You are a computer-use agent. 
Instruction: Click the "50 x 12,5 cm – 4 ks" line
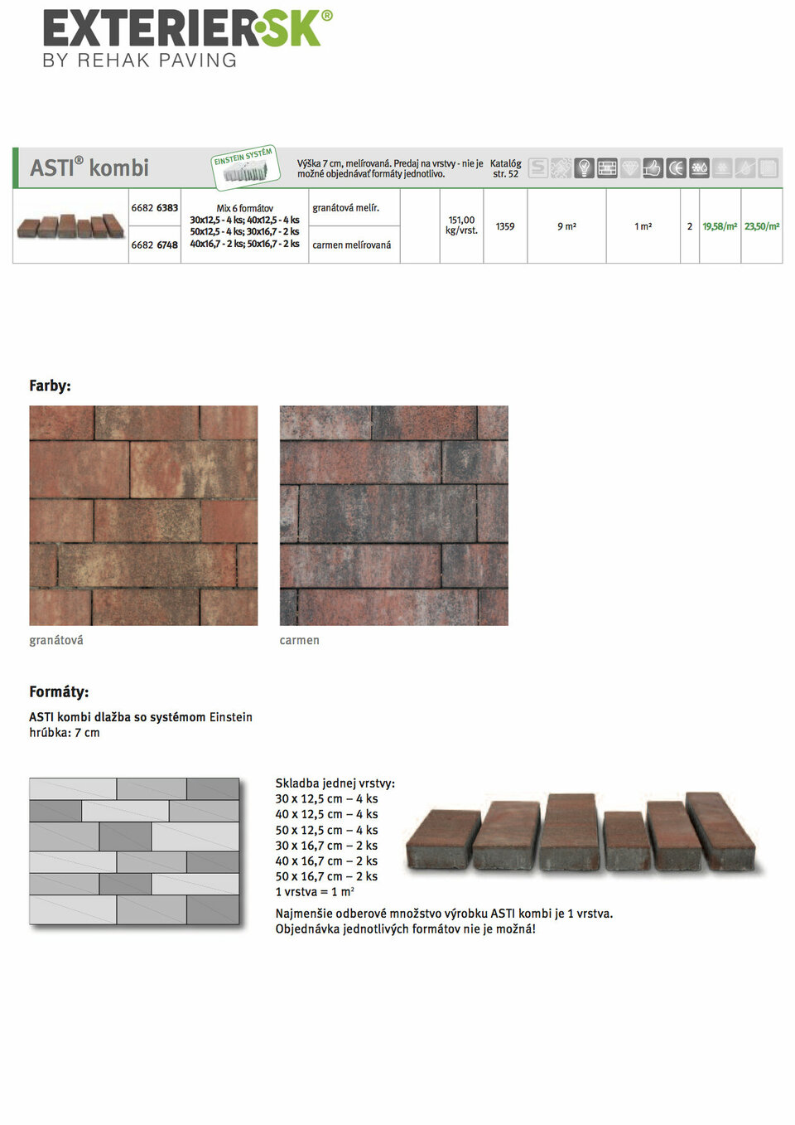click(x=327, y=830)
